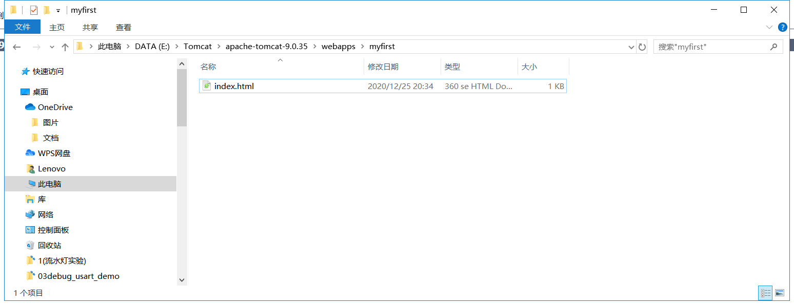Select 此电脑 in the navigation pane

pyautogui.click(x=90, y=184)
